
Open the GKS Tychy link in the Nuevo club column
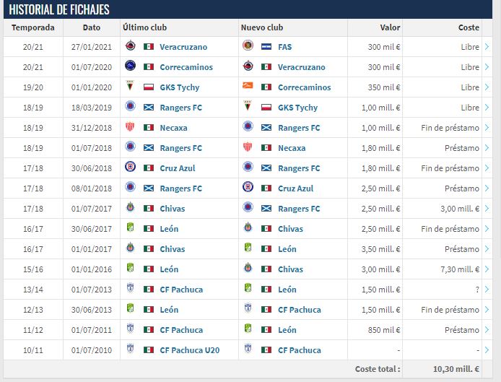pyautogui.click(x=297, y=108)
